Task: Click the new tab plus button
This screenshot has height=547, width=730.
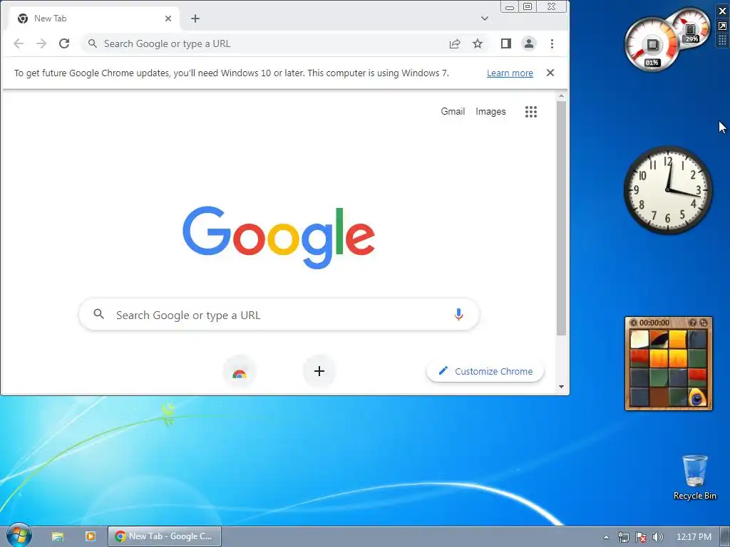Action: tap(195, 19)
